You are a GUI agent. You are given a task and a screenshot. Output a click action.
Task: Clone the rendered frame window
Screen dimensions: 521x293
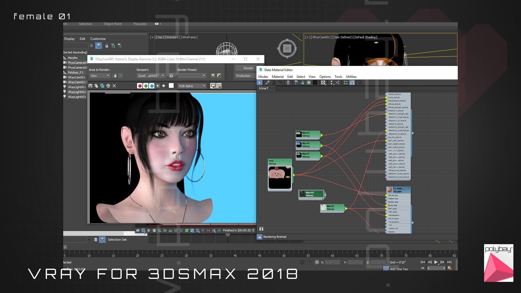tap(102, 86)
